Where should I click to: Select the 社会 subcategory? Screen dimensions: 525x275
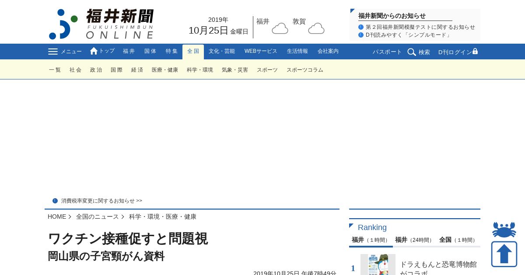[76, 70]
